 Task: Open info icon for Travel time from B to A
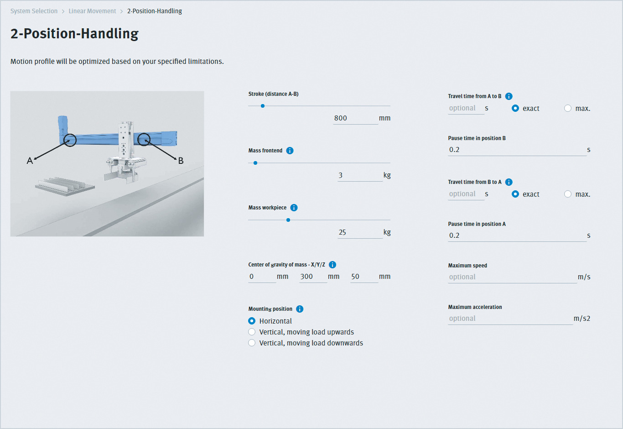coord(509,182)
